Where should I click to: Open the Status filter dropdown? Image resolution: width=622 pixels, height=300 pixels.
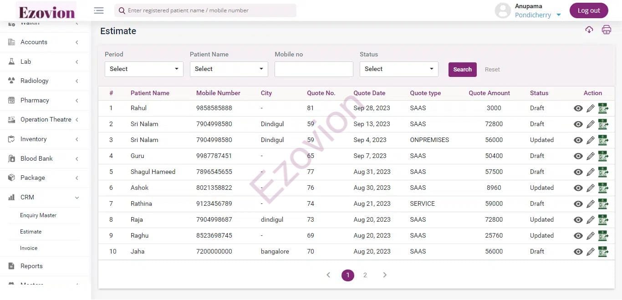click(399, 69)
